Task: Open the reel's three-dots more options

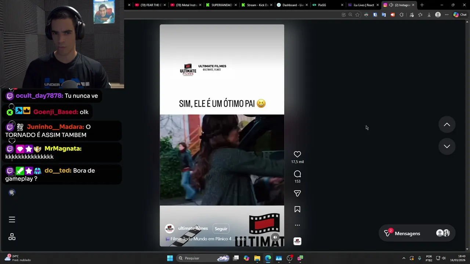Action: coord(297,225)
